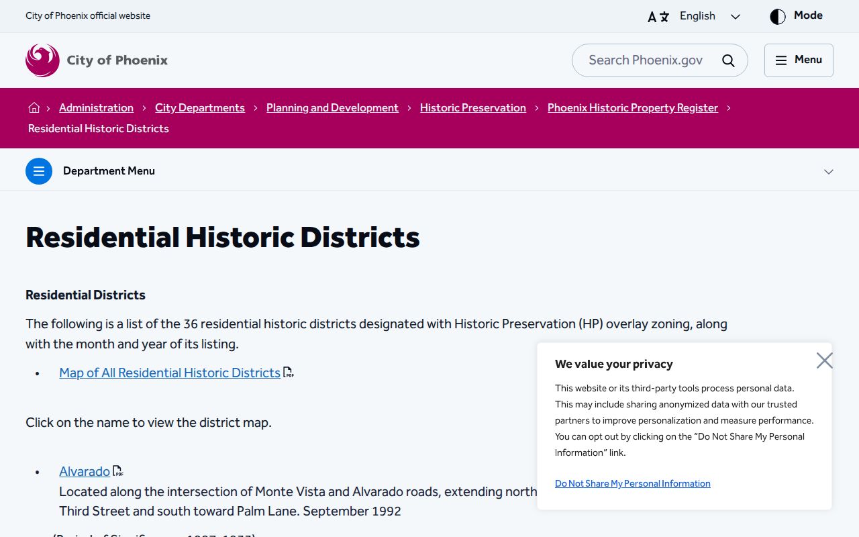Click the City of Phoenix bird logo
This screenshot has width=859, height=537.
click(42, 60)
